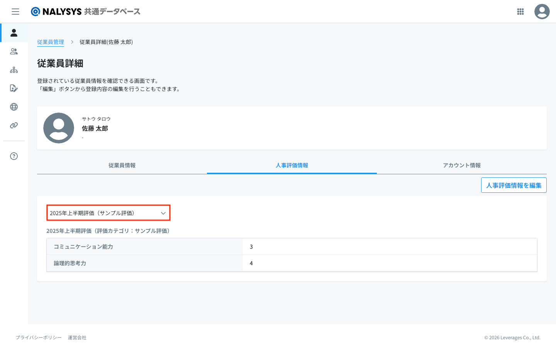This screenshot has height=347, width=556.
Task: Switch to the 従業員情報 tab
Action: pyautogui.click(x=122, y=165)
